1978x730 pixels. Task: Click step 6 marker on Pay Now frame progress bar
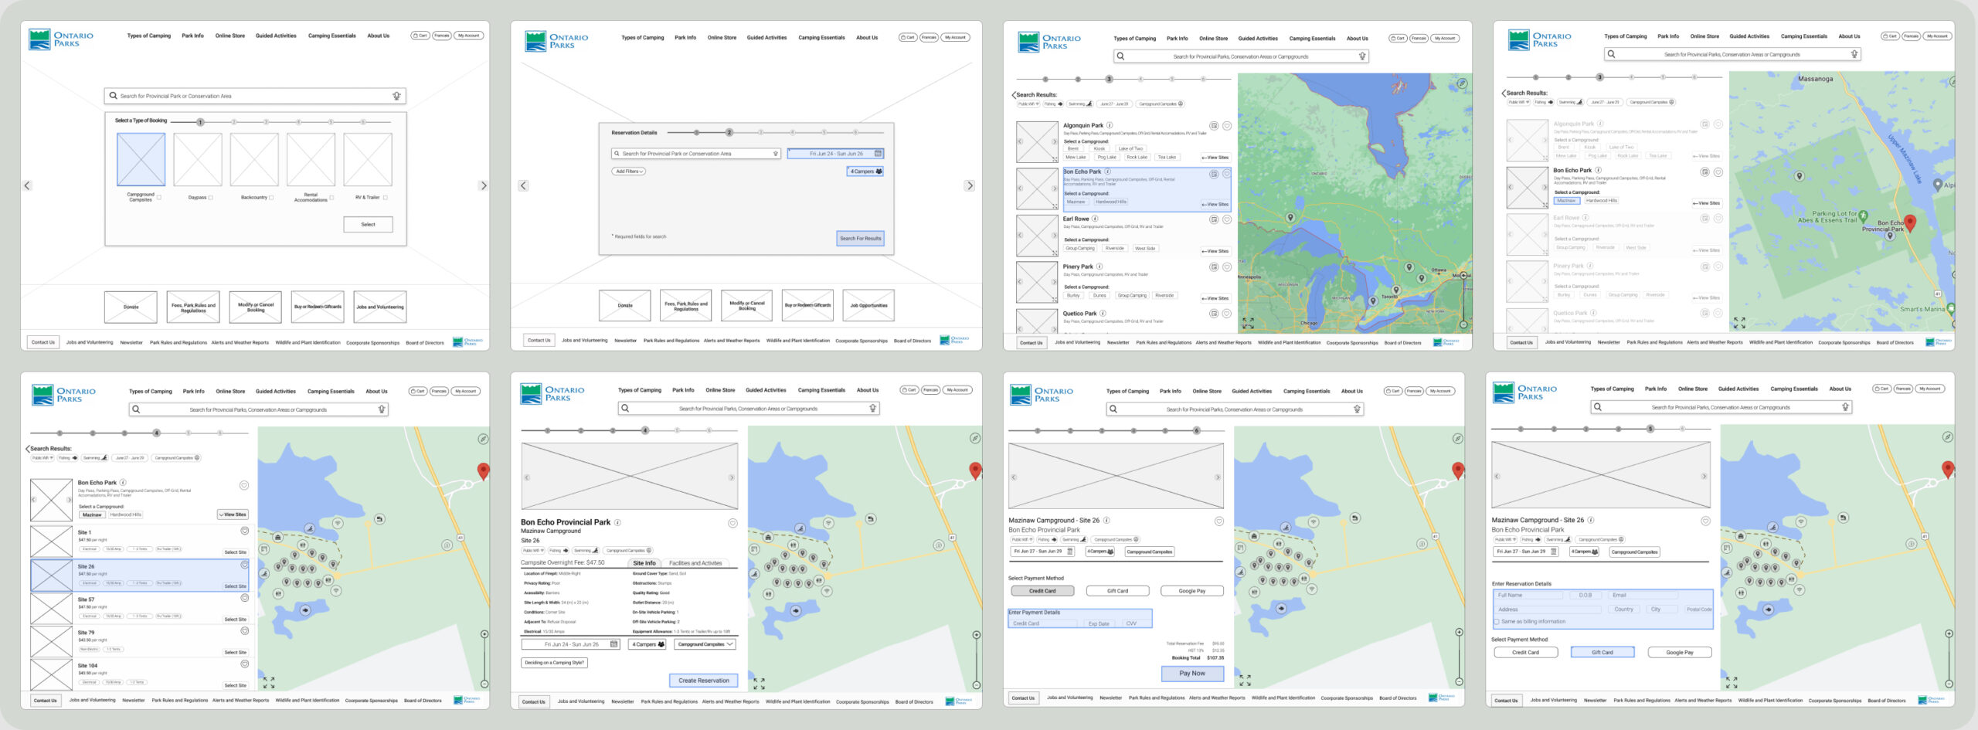[x=1196, y=431]
